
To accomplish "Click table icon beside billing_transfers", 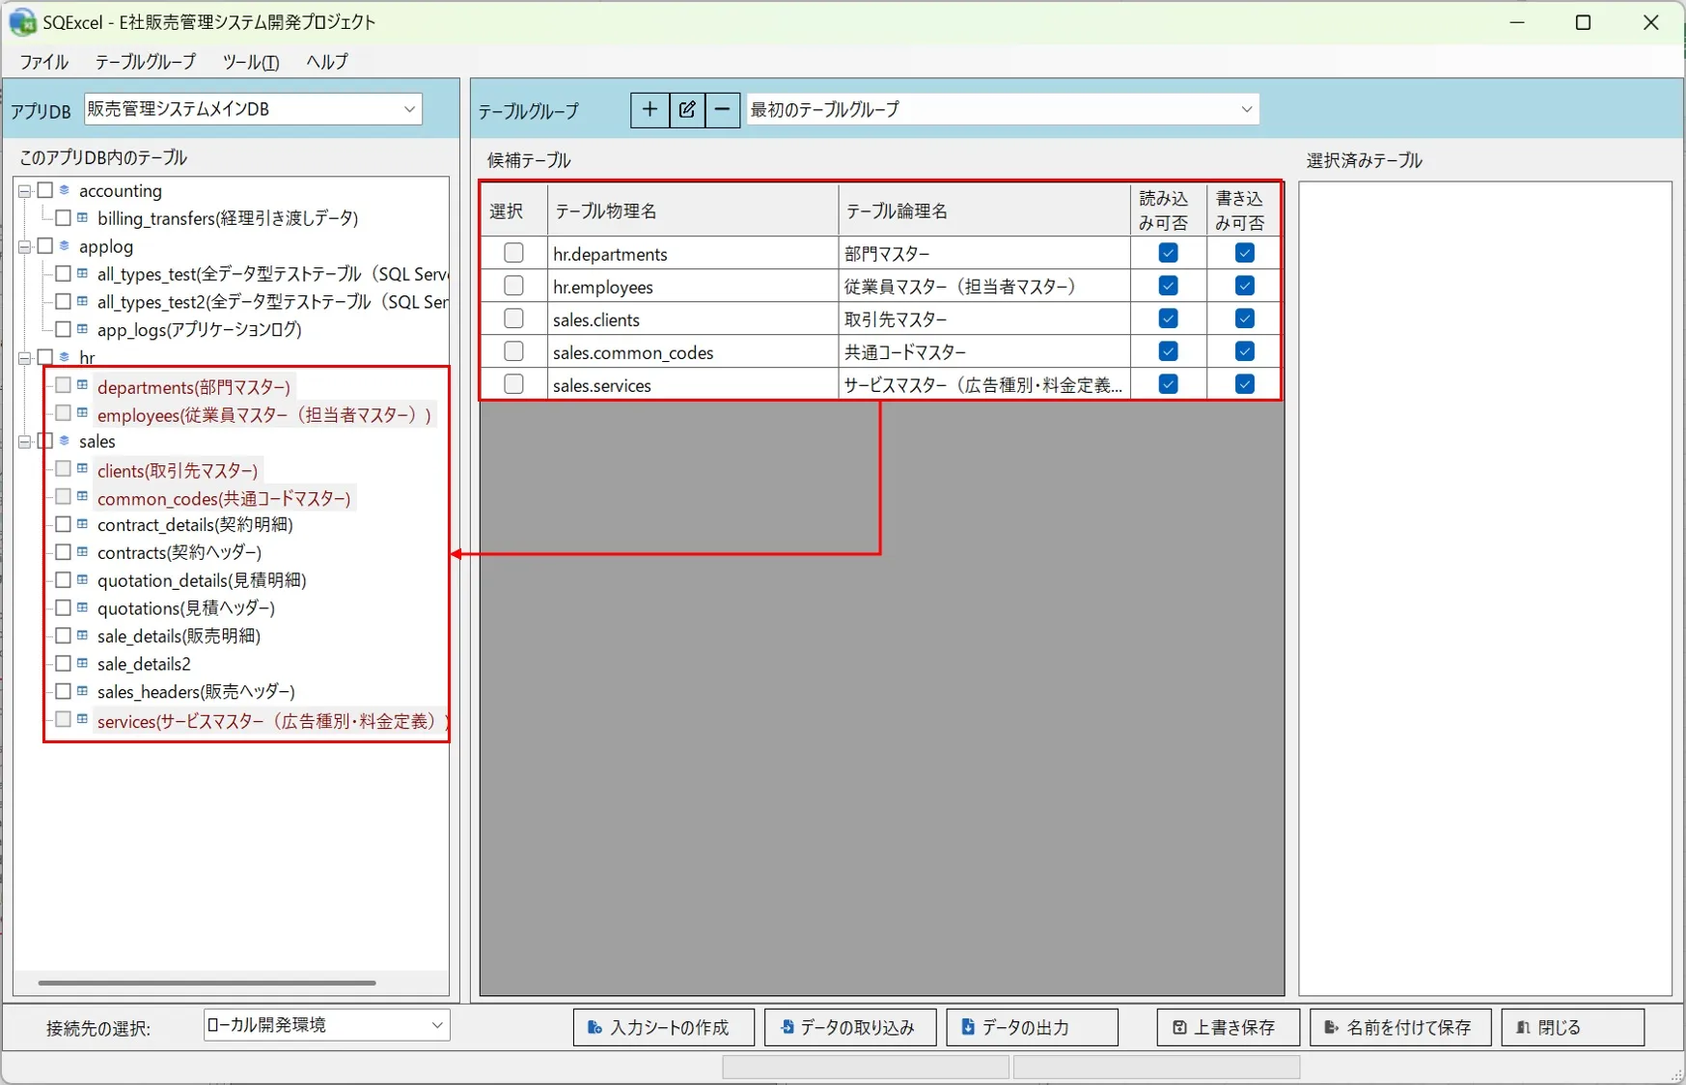I will tap(83, 218).
